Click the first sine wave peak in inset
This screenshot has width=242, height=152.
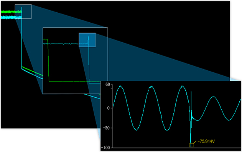tap(120, 87)
